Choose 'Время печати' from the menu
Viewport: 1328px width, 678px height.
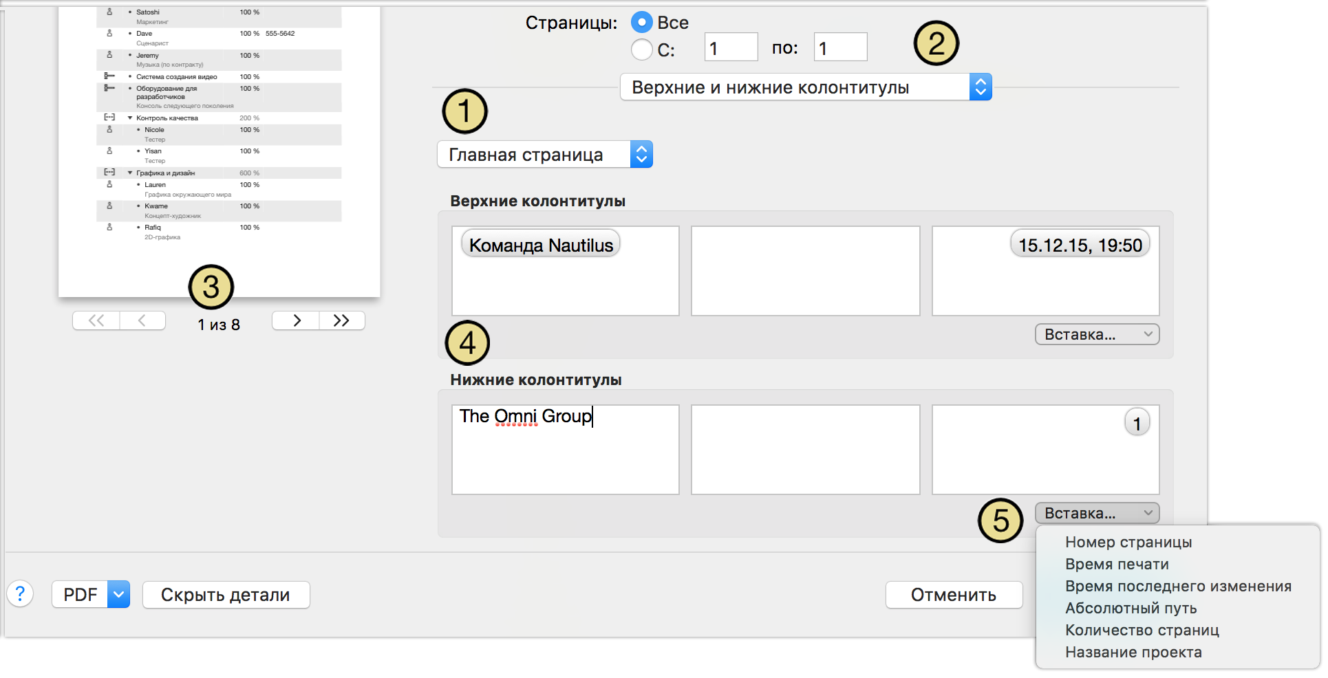[x=1117, y=564]
